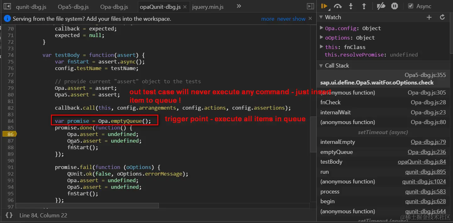Collapse the Watch section
Image resolution: width=453 pixels, height=223 pixels.
tap(321, 17)
